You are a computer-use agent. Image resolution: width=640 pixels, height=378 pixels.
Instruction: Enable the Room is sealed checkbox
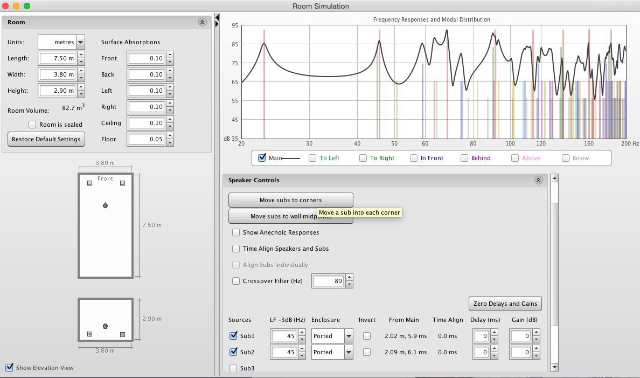coord(33,125)
